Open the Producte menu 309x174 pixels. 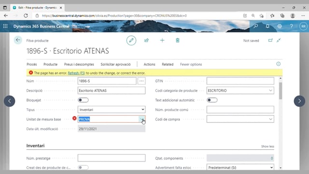(50, 64)
